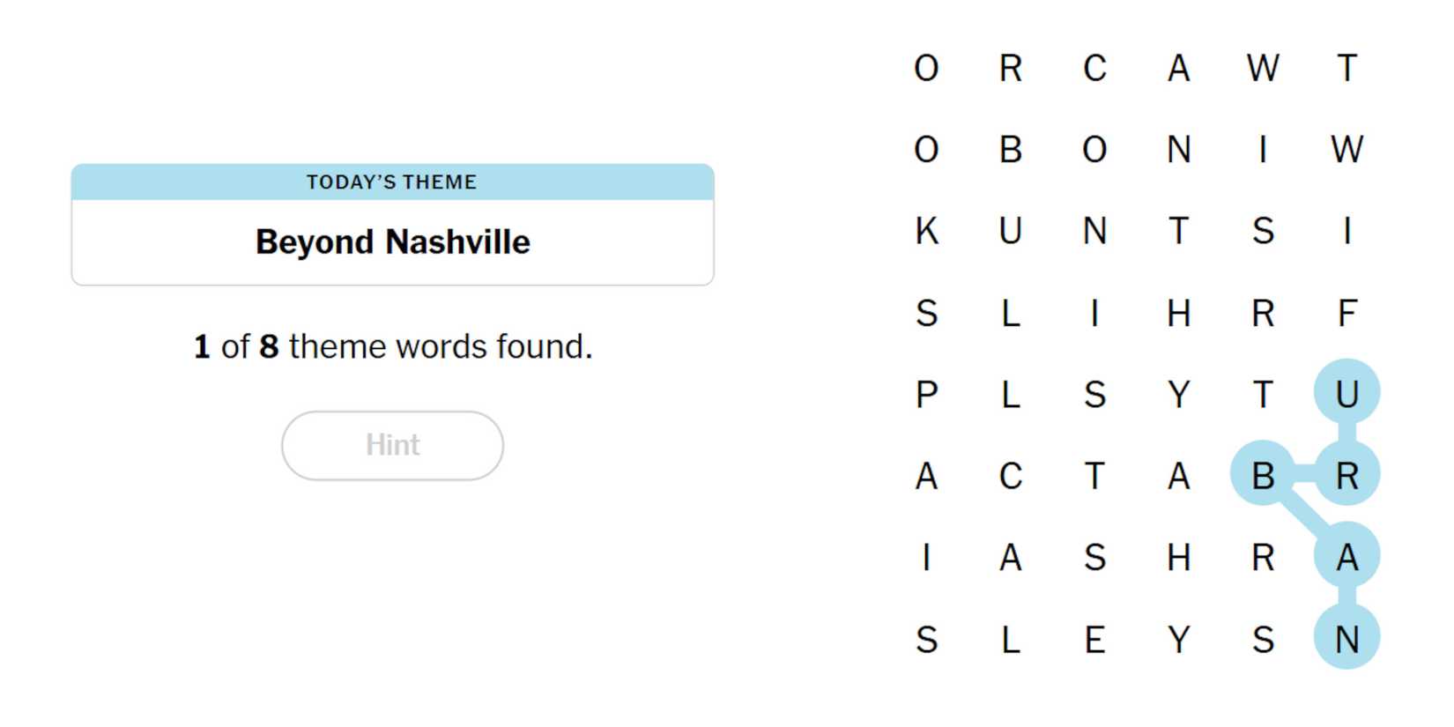Select the letter K in the grid
Screen dimensions: 1454x727
click(926, 231)
